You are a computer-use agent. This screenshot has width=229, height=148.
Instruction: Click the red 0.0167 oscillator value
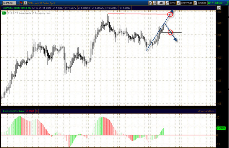pyautogui.click(x=30, y=111)
